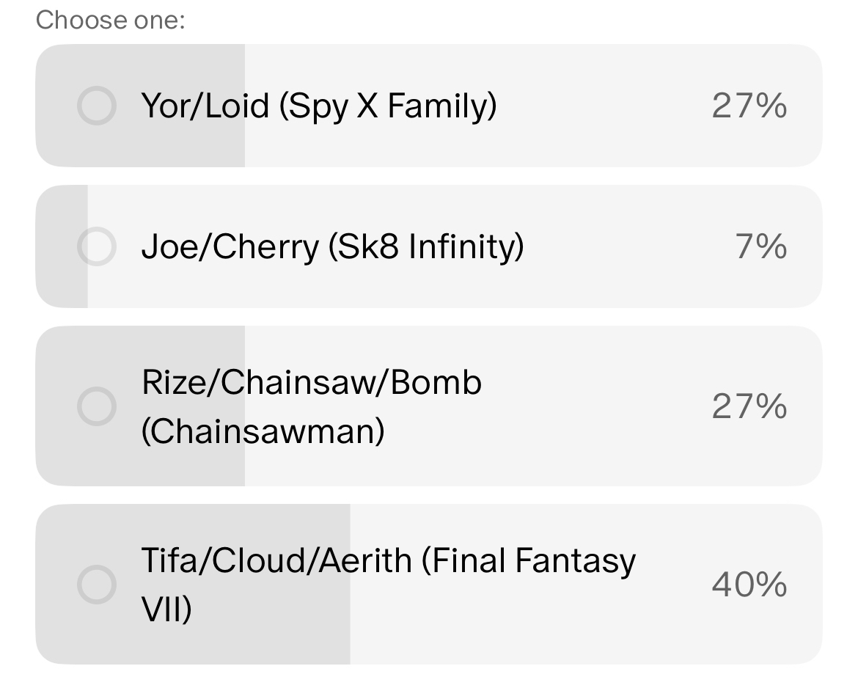Select the Joe/Cherry radio button

[96, 246]
